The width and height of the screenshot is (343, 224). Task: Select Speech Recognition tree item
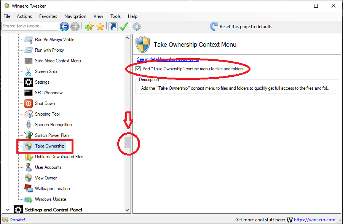[x=53, y=125]
